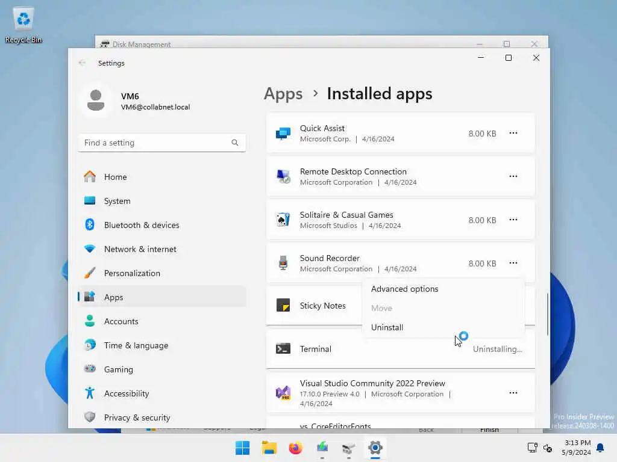Click the VM6 user avatar
The image size is (617, 462).
click(96, 100)
